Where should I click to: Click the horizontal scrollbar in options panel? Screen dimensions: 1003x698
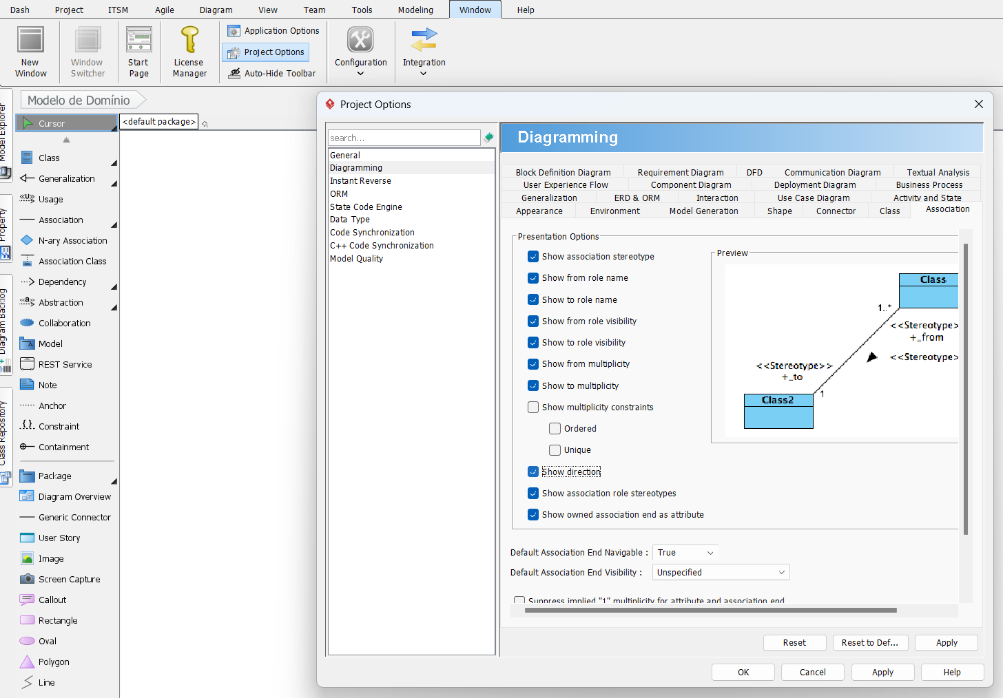click(710, 610)
